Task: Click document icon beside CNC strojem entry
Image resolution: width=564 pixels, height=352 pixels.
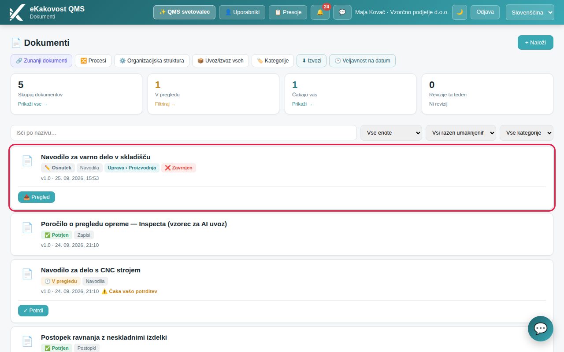Action: 27,274
